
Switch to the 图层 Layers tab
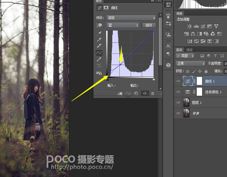179,49
